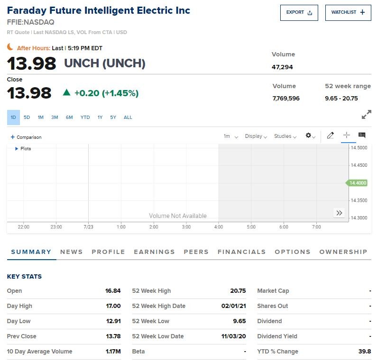
Task: Select the ALL time range
Action: pos(128,118)
